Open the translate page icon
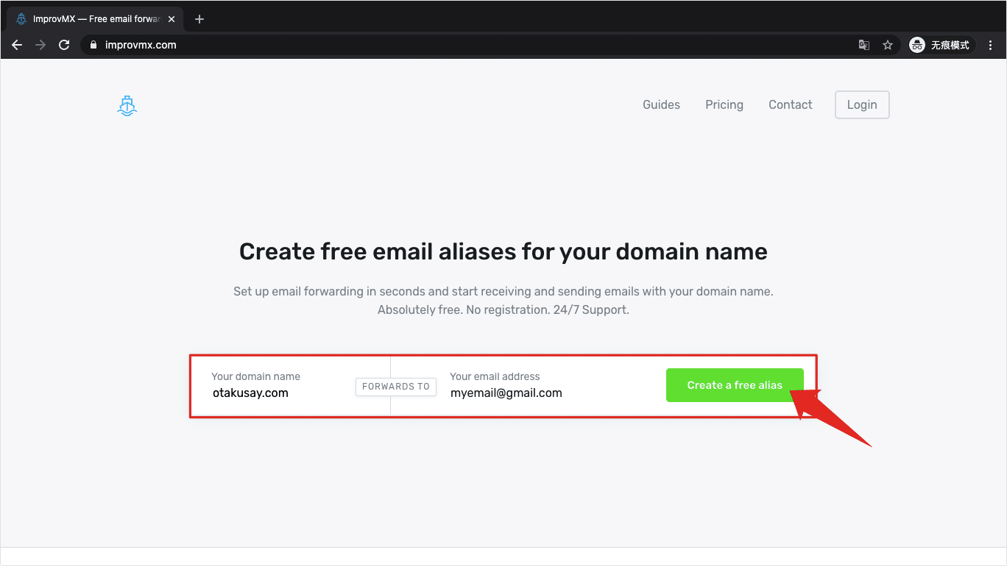This screenshot has height=566, width=1007. point(864,45)
